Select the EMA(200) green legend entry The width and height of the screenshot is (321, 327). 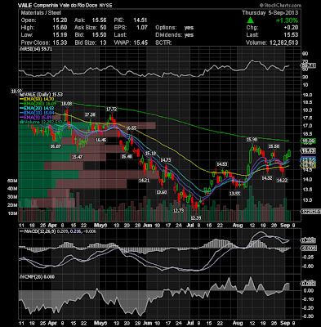[x=38, y=104]
